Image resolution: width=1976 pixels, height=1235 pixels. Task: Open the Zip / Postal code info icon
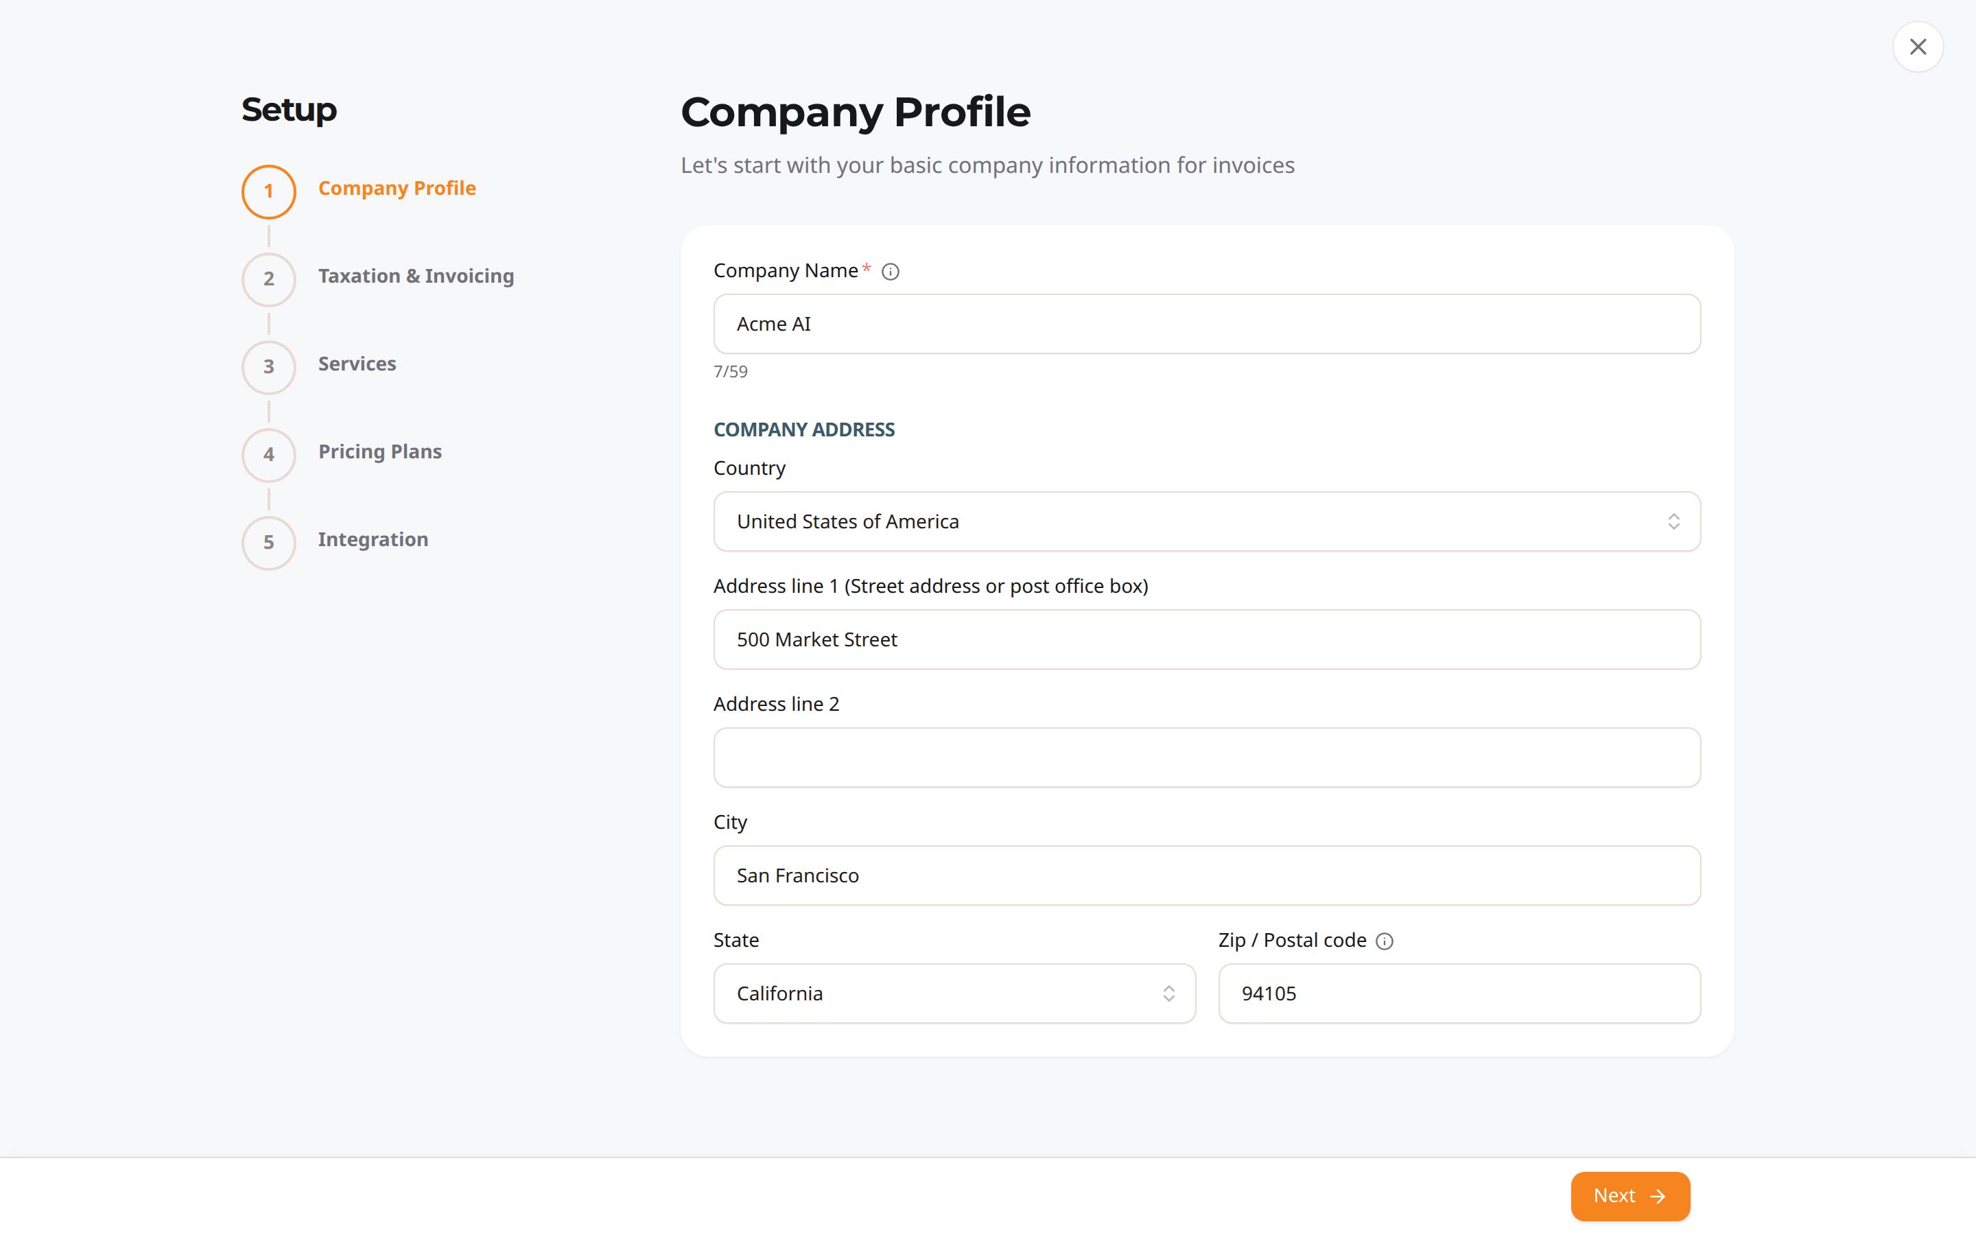click(x=1385, y=942)
